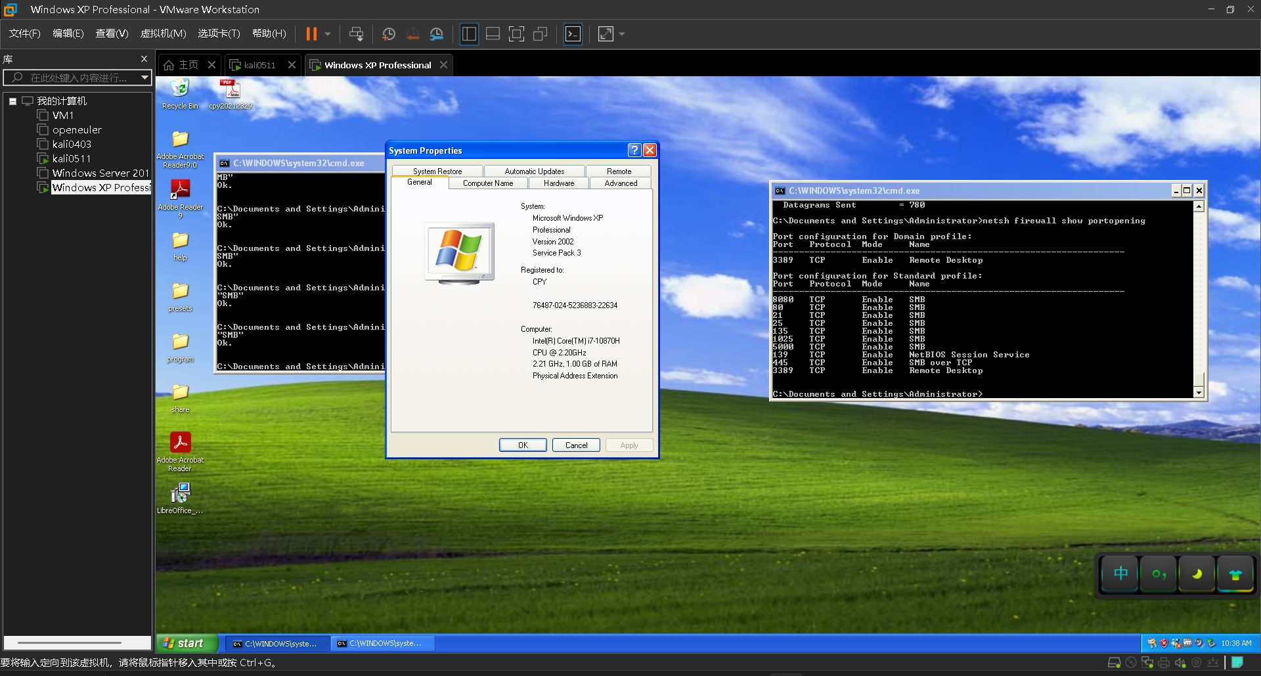Select the presets folder on the desktop
Image resolution: width=1261 pixels, height=676 pixels.
(180, 297)
